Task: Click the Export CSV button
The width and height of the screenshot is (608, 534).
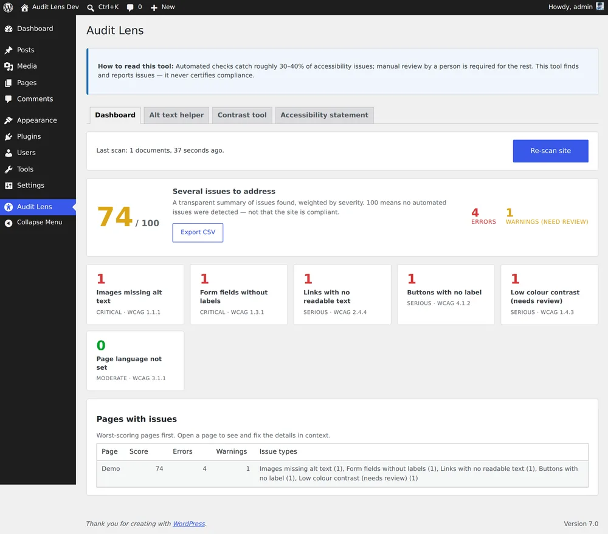Action: (198, 233)
